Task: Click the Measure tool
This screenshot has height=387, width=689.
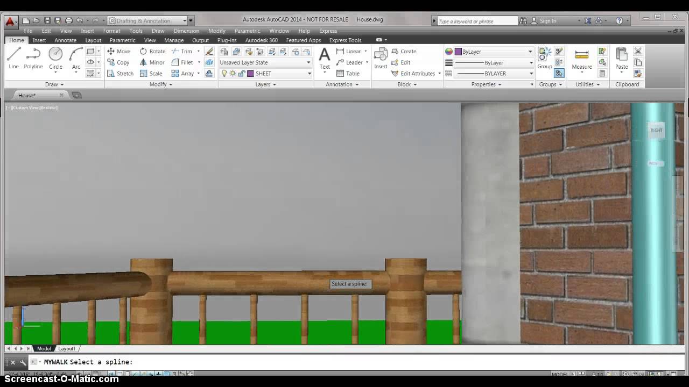Action: point(582,58)
